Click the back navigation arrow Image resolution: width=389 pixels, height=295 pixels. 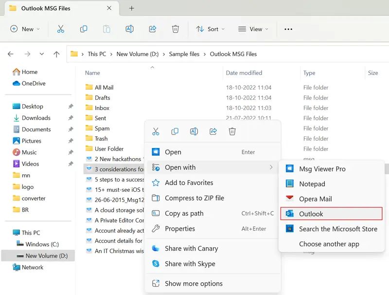click(11, 54)
